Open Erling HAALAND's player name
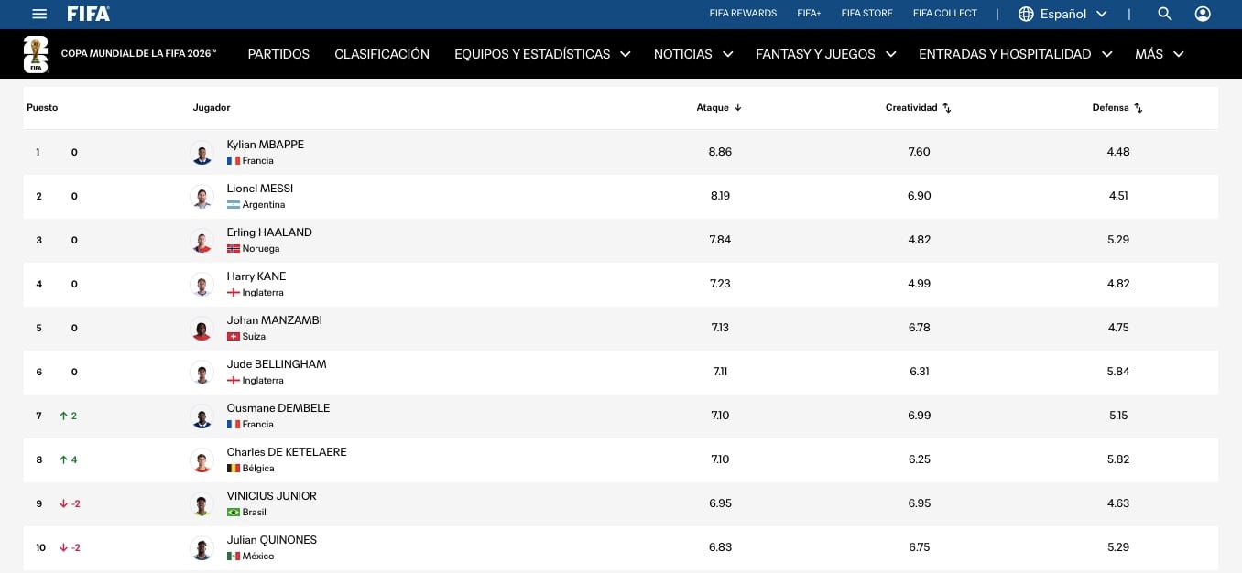 269,232
